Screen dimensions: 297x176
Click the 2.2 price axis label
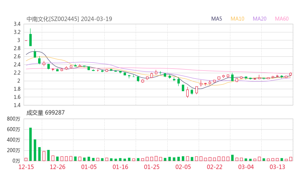17,73
